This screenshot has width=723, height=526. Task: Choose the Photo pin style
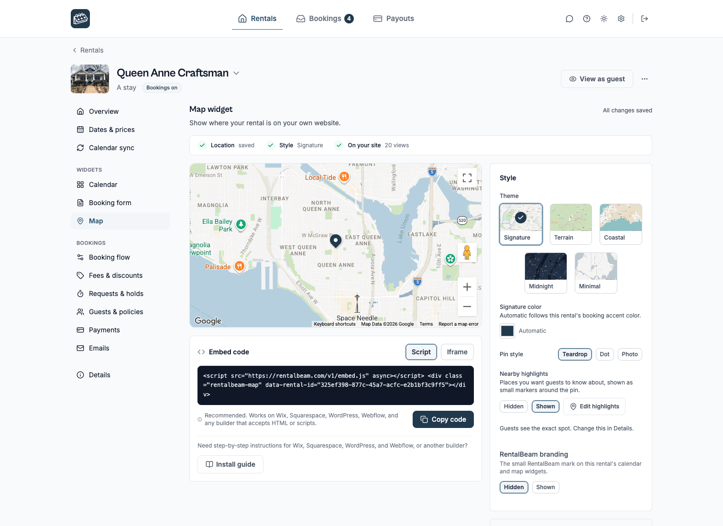(630, 354)
